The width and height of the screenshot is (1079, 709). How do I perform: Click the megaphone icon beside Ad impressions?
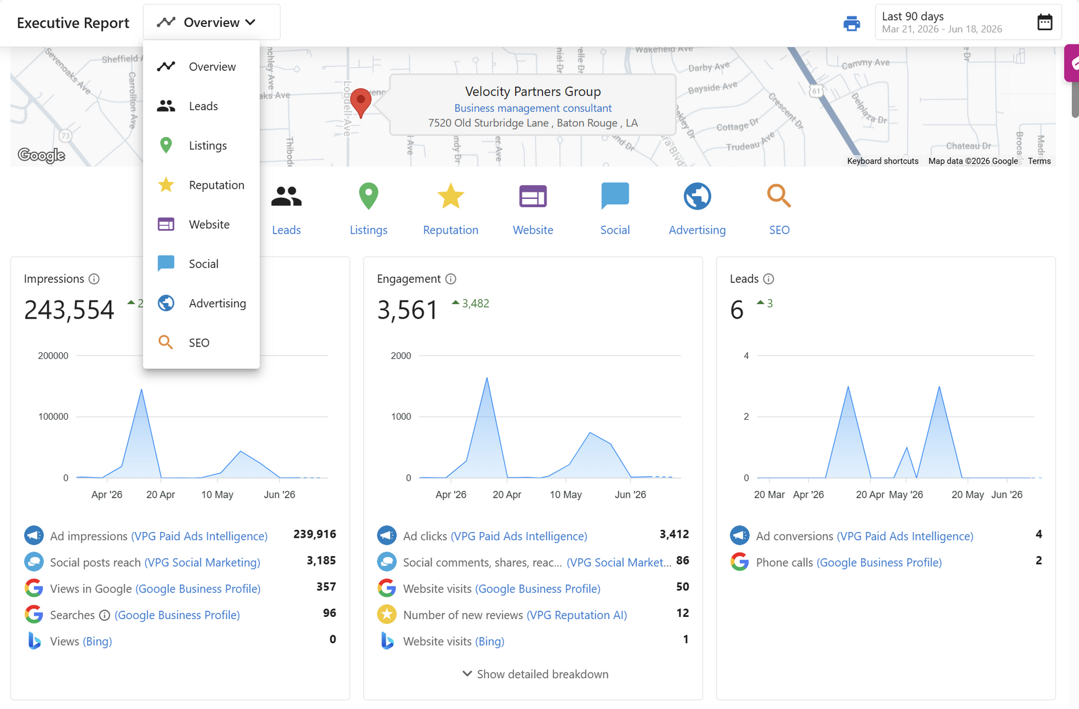pos(34,535)
